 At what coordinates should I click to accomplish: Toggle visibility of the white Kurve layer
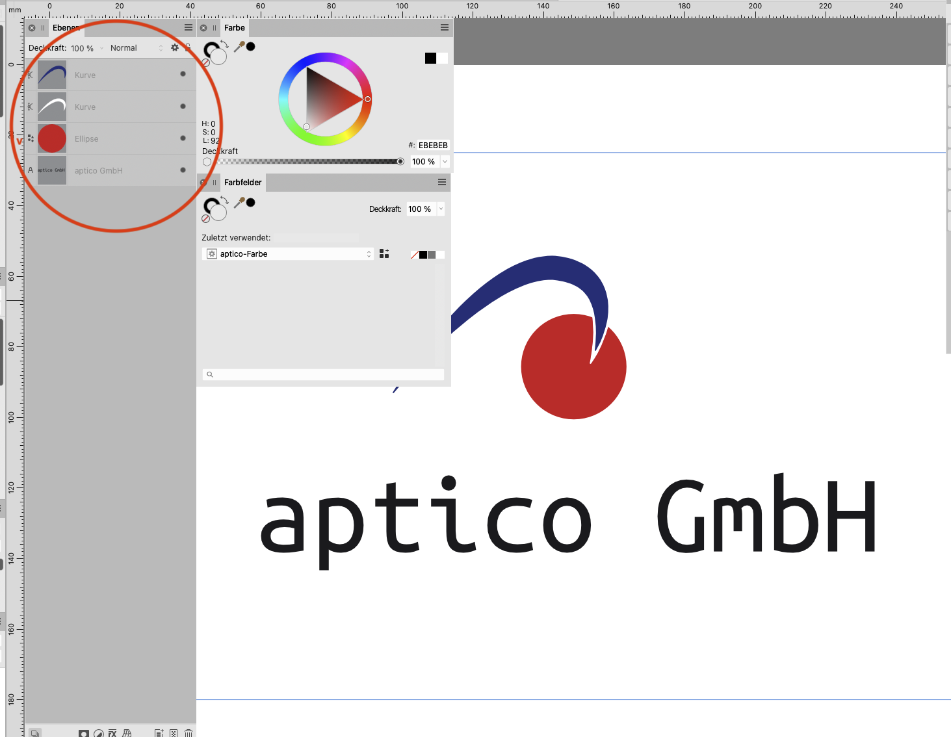point(183,106)
